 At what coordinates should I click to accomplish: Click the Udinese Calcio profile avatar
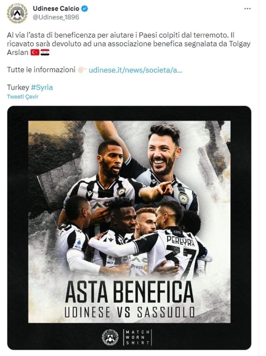(17, 13)
